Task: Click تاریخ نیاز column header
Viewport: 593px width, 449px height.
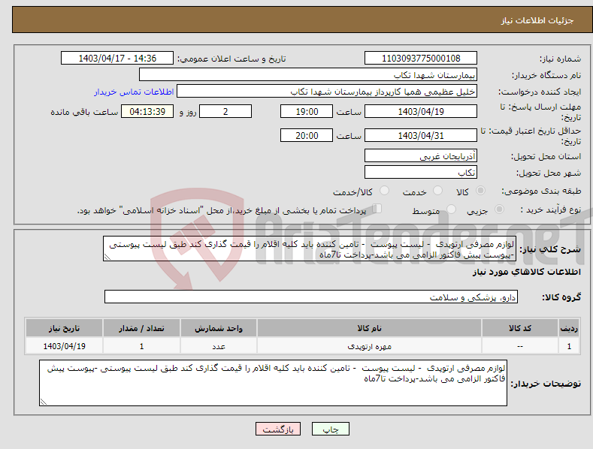Action: tap(65, 328)
